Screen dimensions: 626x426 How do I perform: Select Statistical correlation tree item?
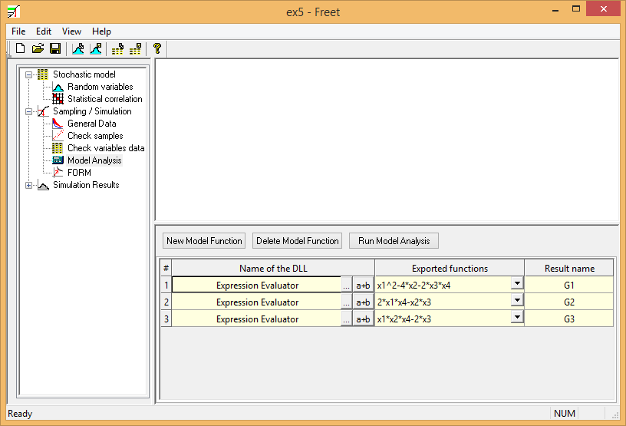104,99
